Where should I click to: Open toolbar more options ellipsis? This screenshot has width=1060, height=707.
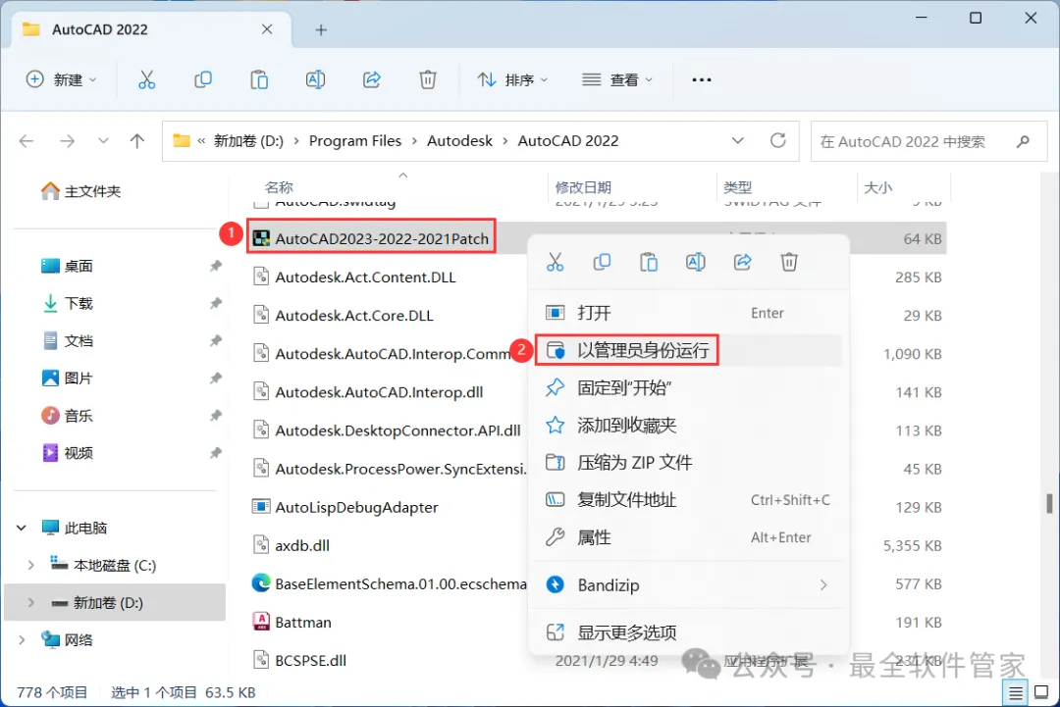pos(702,79)
